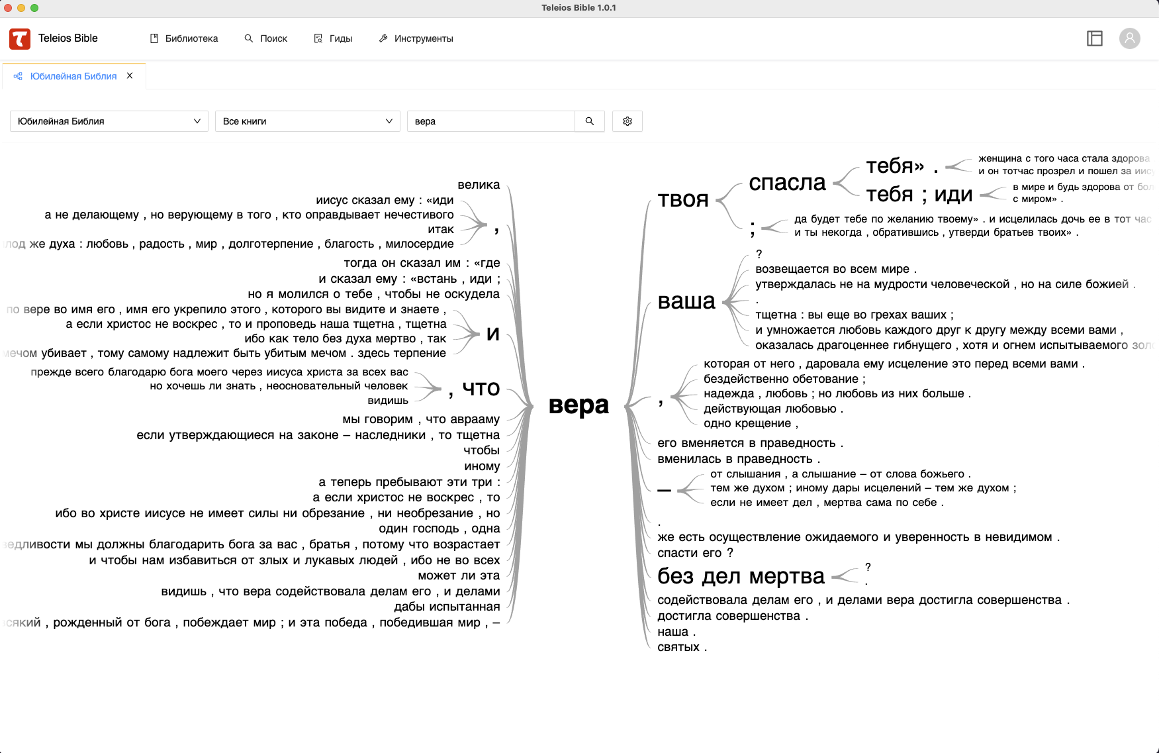Open the Гиды menu
The width and height of the screenshot is (1159, 753).
pos(333,38)
